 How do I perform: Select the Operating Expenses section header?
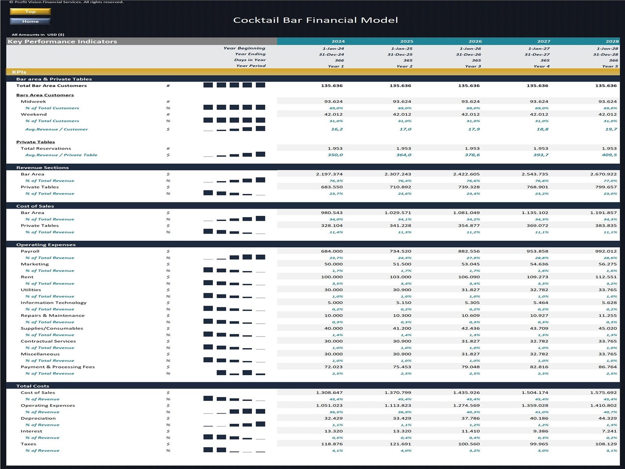[46, 245]
